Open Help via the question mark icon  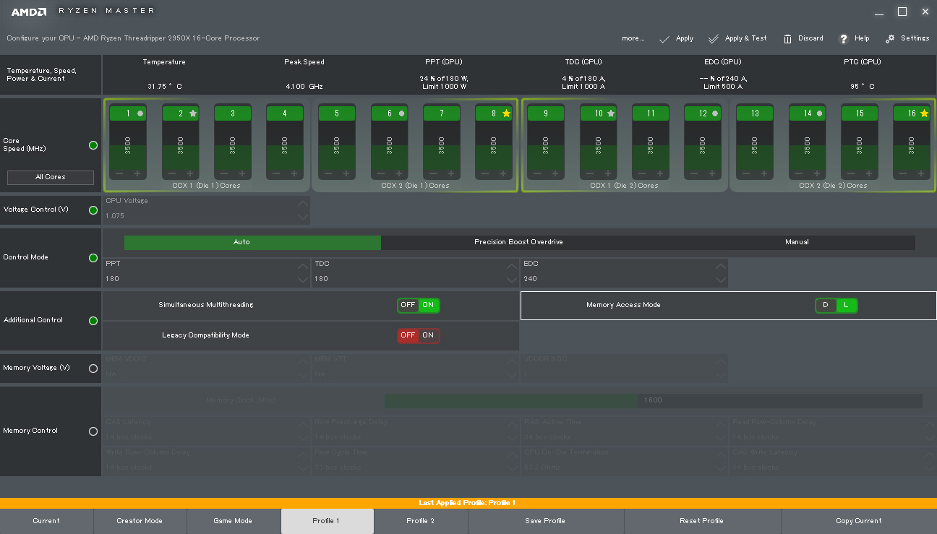click(x=843, y=38)
